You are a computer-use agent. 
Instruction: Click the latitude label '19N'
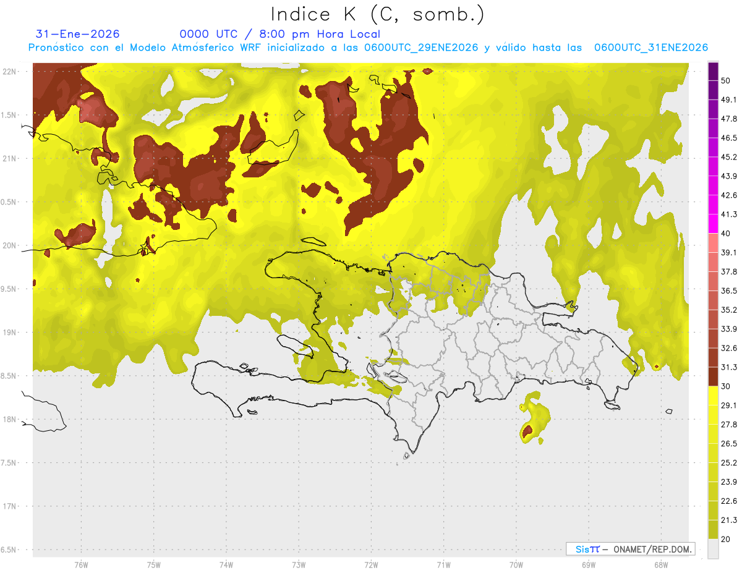coord(9,333)
